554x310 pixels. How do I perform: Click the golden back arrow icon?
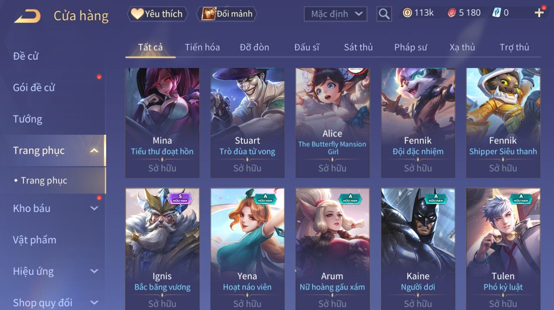coord(27,16)
